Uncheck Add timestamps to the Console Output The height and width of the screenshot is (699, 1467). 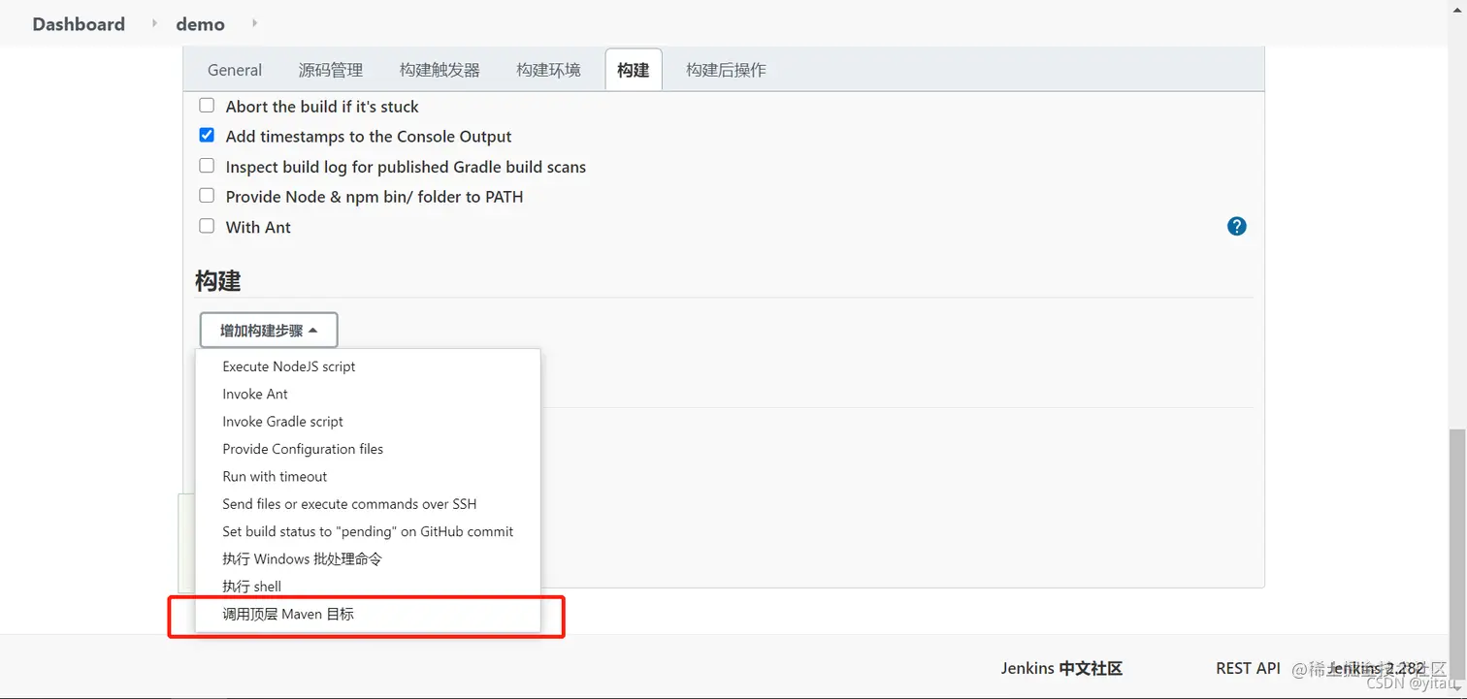[207, 136]
